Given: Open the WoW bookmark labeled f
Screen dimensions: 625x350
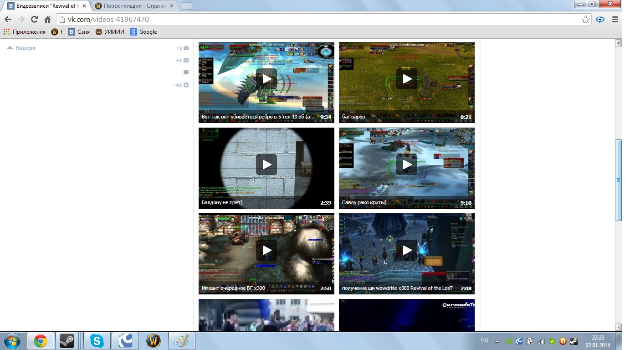Looking at the screenshot, I should click(56, 32).
